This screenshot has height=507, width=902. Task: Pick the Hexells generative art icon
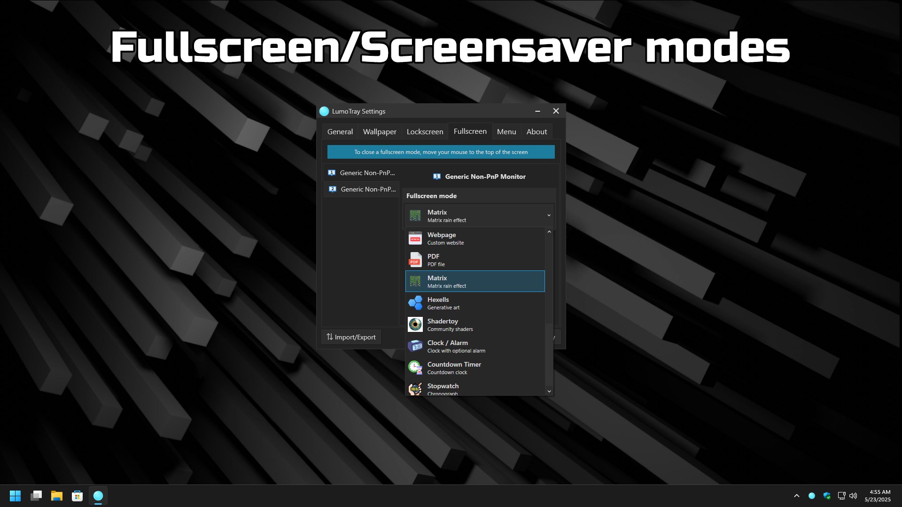tap(415, 303)
